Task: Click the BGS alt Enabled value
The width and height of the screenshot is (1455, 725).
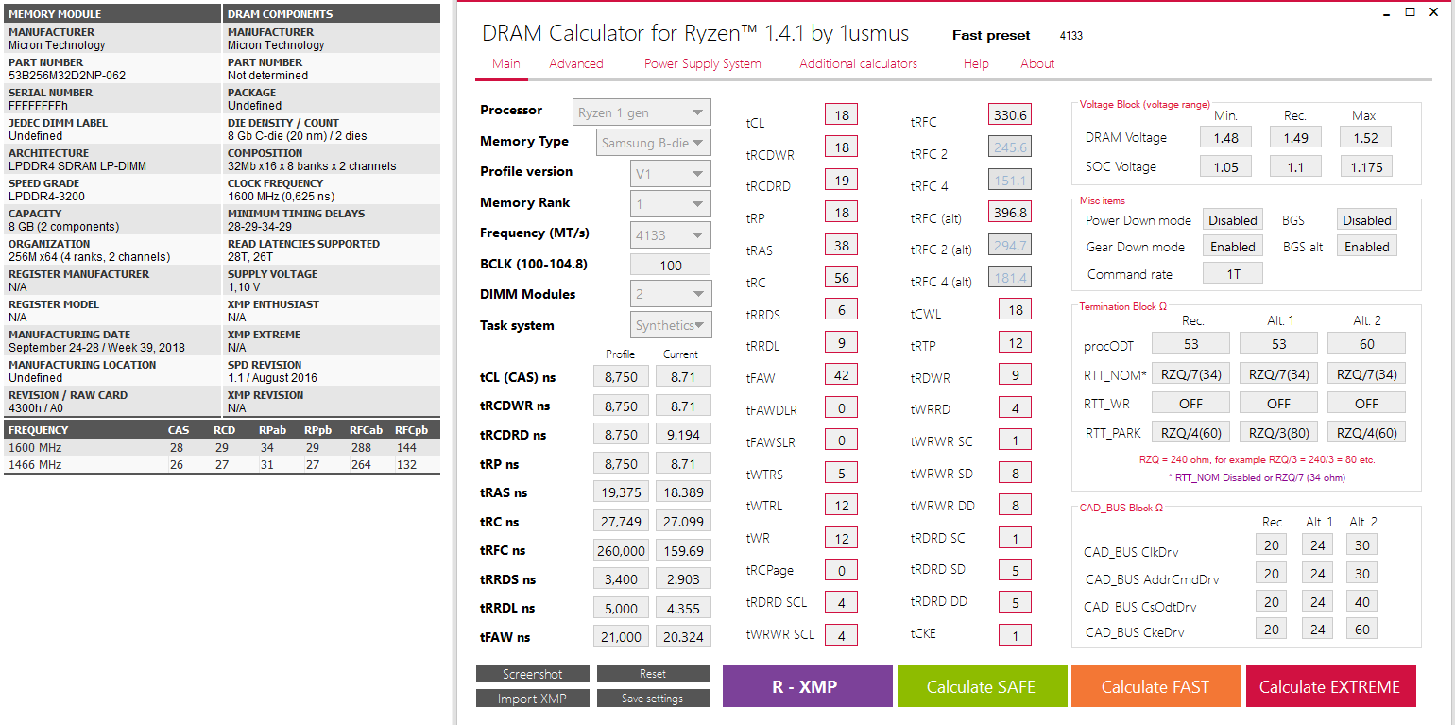Action: pos(1367,247)
